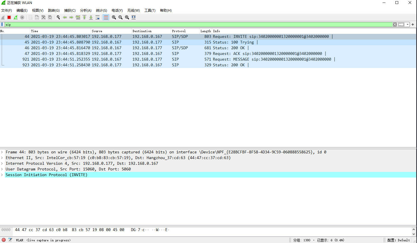Jump to the first packet
Screen dimensions: 417x243
pos(84,17)
